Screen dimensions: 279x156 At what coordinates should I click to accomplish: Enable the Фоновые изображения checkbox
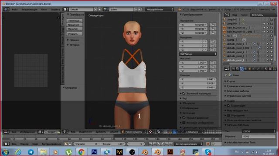184,123
